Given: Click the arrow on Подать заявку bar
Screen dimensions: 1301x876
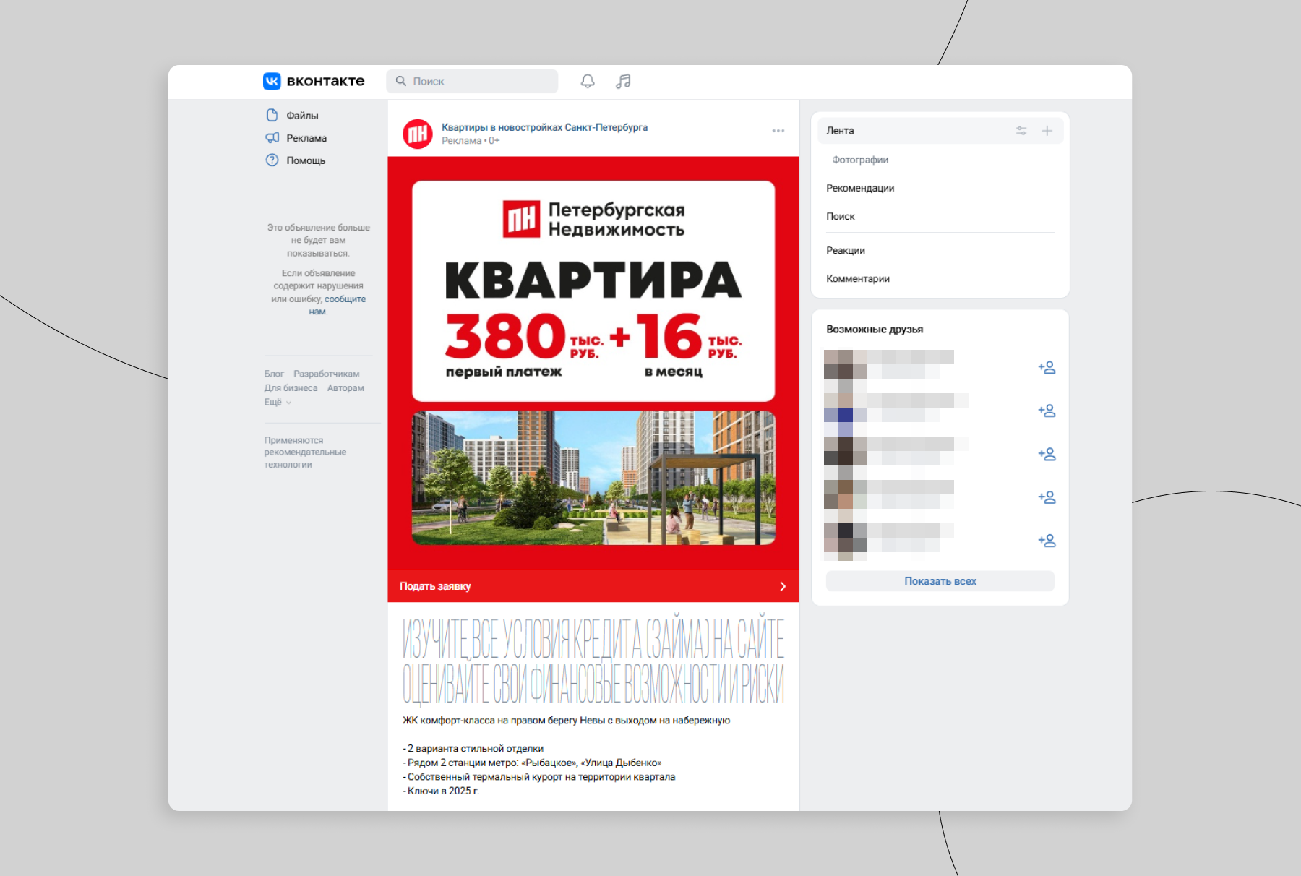Looking at the screenshot, I should [x=783, y=586].
